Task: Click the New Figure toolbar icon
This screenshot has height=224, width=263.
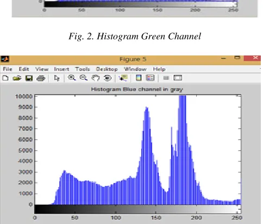Action: pyautogui.click(x=5, y=78)
